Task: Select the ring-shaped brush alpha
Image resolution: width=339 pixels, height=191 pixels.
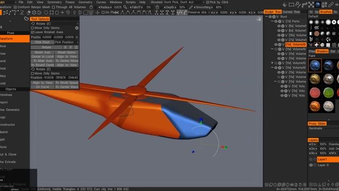Action: point(334,22)
